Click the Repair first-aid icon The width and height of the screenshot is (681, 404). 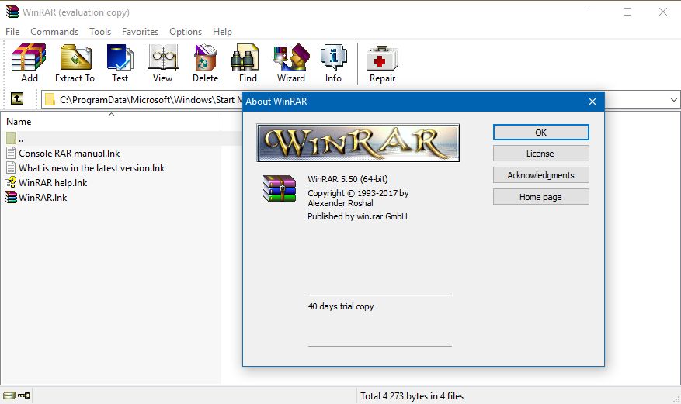[x=382, y=58]
